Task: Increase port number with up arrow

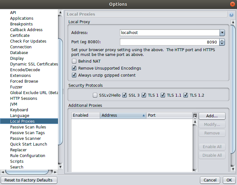Action: 222,40
